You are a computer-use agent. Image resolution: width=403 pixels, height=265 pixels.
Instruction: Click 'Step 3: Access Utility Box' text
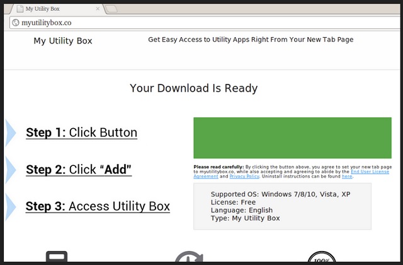[98, 206]
